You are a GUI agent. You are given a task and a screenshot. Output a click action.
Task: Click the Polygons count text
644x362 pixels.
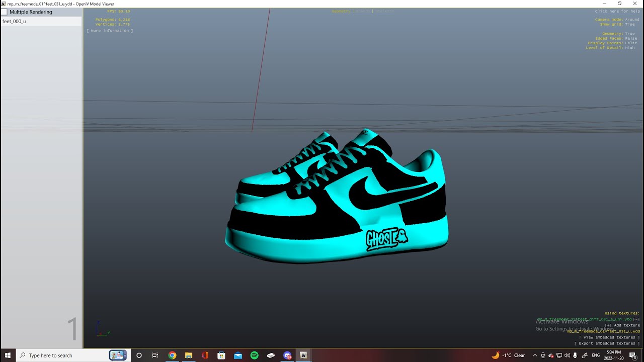pyautogui.click(x=113, y=20)
